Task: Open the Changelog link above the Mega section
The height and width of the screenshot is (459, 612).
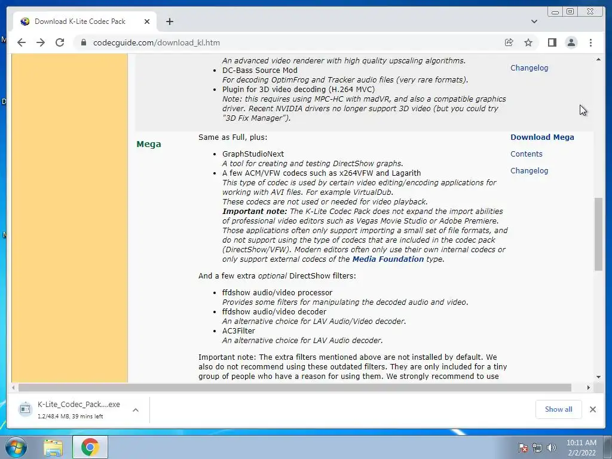Action: pyautogui.click(x=530, y=68)
